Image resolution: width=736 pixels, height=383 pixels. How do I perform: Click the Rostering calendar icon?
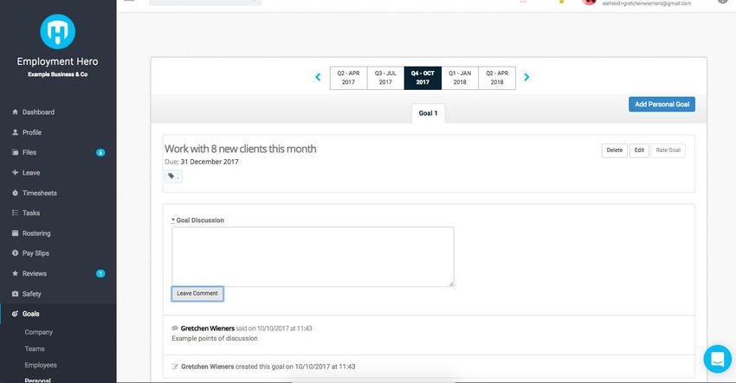click(x=15, y=233)
